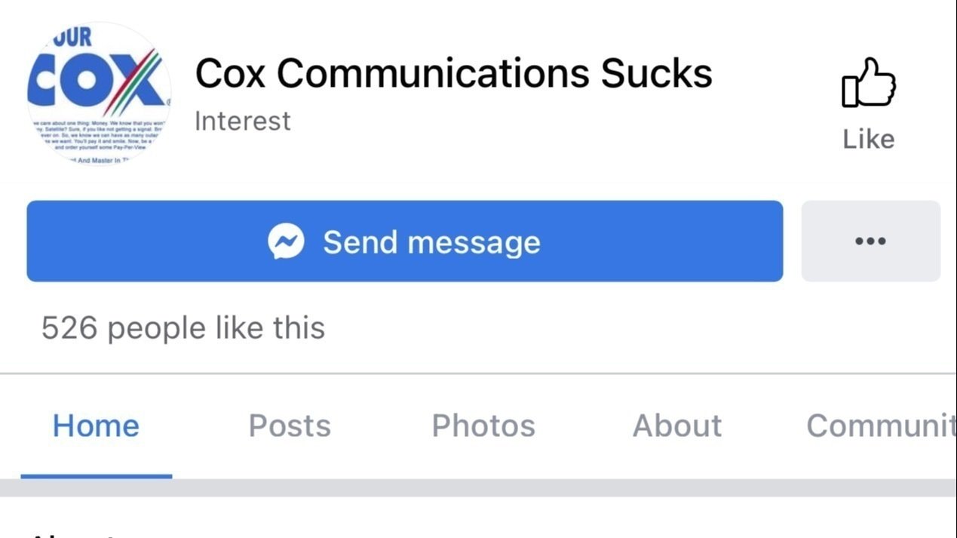
Task: Click the Cox page profile picture
Action: coord(99,94)
